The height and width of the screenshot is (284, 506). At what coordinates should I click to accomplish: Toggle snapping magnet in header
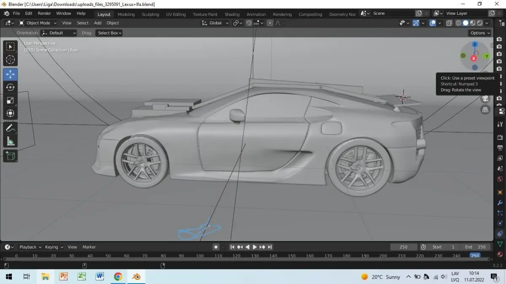pos(249,23)
